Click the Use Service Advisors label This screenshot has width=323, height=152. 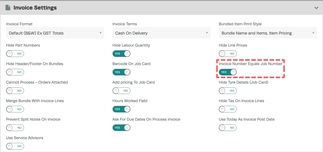coord(25,138)
